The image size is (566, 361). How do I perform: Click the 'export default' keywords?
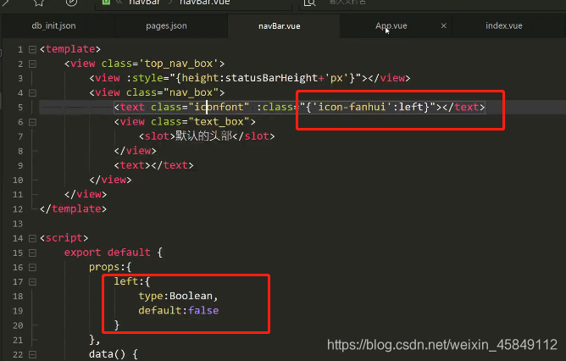tap(108, 253)
